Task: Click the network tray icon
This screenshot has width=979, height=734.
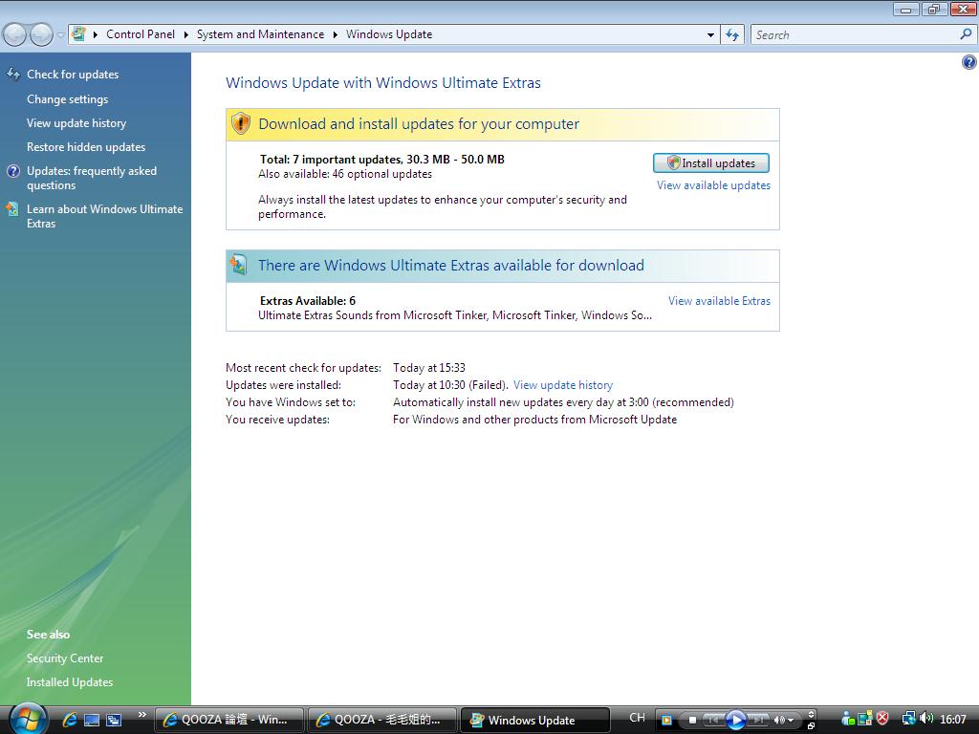Action: point(908,719)
